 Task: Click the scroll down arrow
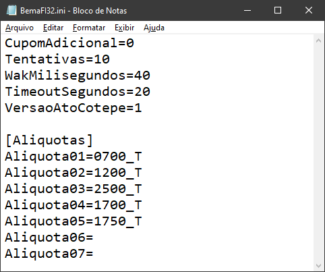(318, 266)
